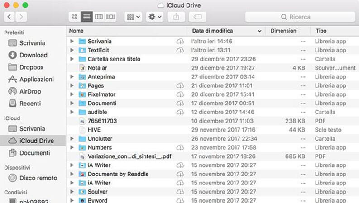The height and width of the screenshot is (203, 359).
Task: Download Numbers folder via cloud icon
Action: click(180, 147)
